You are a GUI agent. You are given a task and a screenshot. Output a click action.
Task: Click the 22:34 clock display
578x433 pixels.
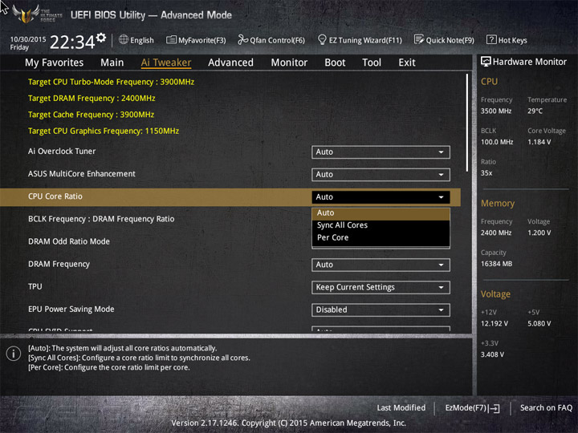pyautogui.click(x=72, y=42)
